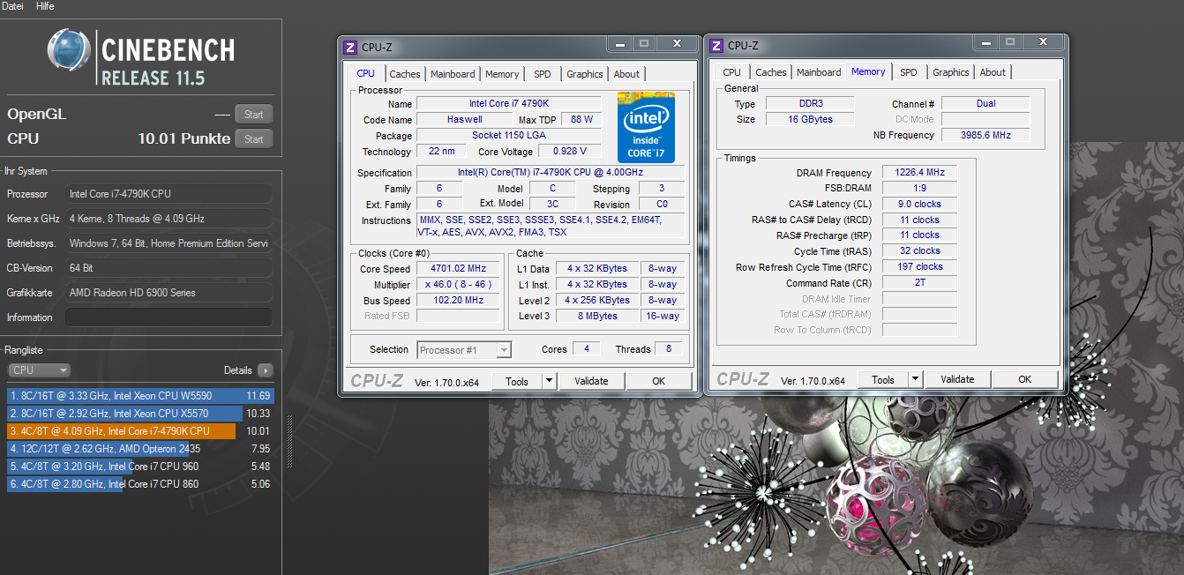Switch to About tab in right CPU-Z
Viewport: 1184px width, 575px height.
coord(993,72)
